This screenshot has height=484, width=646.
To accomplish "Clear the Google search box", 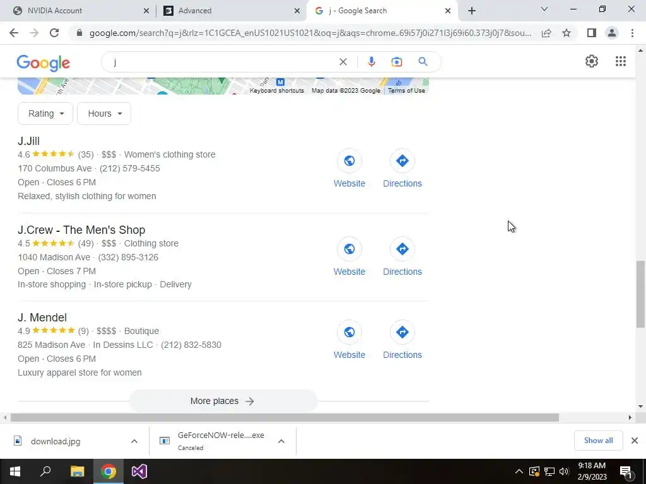I will click(343, 62).
